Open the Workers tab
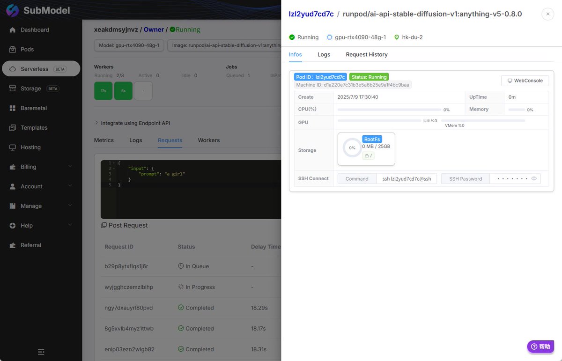562x361 pixels. [209, 140]
